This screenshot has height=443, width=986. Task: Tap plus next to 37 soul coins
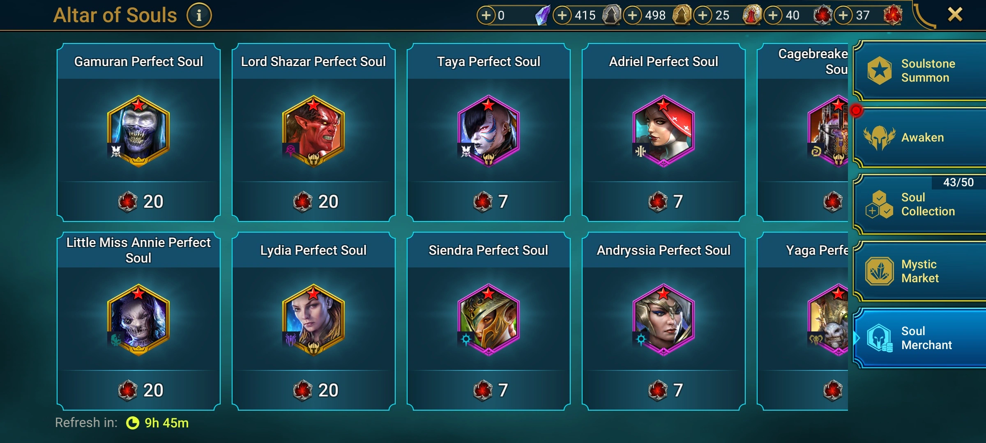click(x=843, y=16)
